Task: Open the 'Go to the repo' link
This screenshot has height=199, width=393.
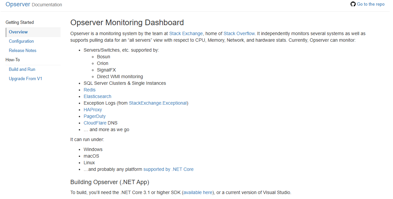Action: (x=371, y=4)
